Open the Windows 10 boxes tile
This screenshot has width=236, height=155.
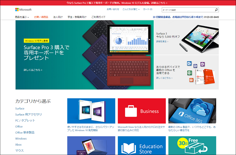point(91,111)
